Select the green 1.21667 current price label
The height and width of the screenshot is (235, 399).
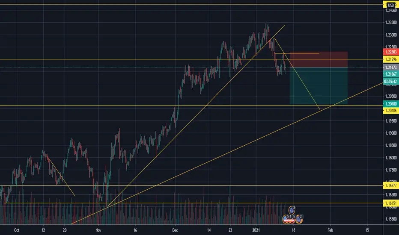pyautogui.click(x=391, y=74)
